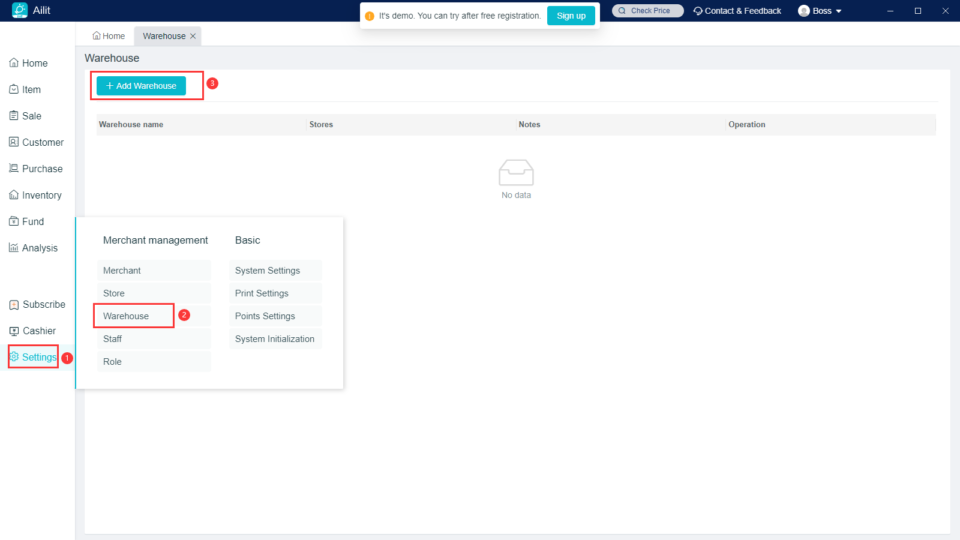Image resolution: width=960 pixels, height=540 pixels.
Task: Open the Sale section icon
Action: 14,116
